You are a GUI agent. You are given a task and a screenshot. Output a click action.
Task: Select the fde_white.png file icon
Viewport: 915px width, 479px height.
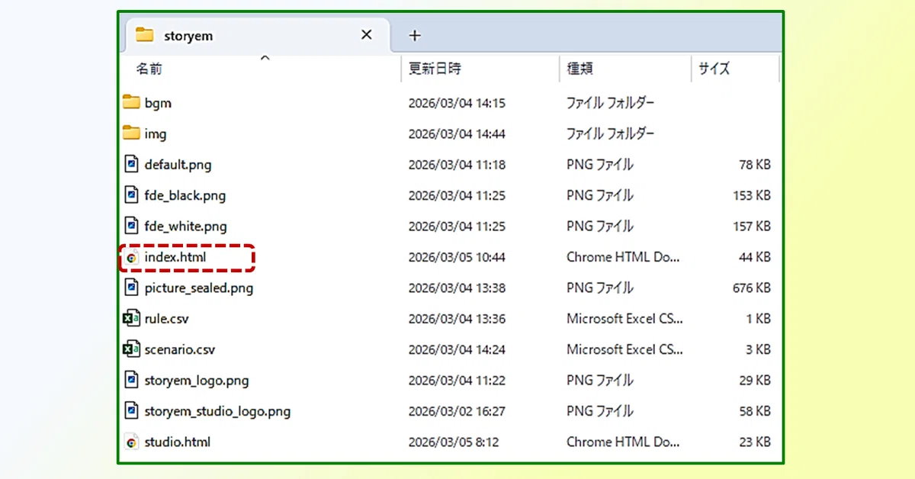point(131,226)
